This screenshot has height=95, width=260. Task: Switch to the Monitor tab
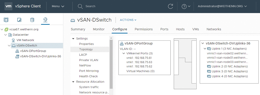point(99,29)
